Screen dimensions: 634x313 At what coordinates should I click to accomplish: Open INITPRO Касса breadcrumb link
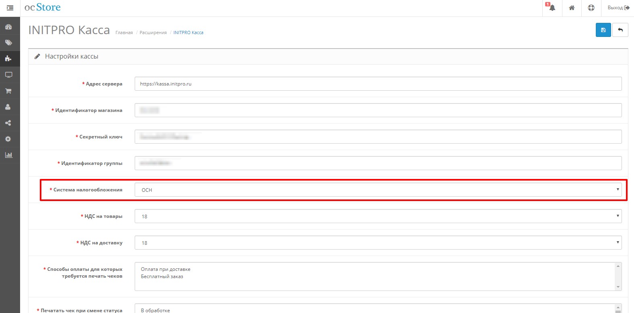[x=188, y=33]
